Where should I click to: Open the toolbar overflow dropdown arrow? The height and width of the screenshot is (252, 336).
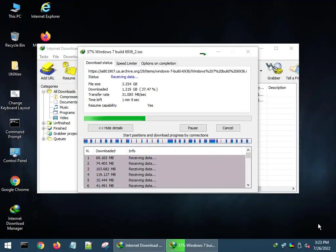pos(261,71)
